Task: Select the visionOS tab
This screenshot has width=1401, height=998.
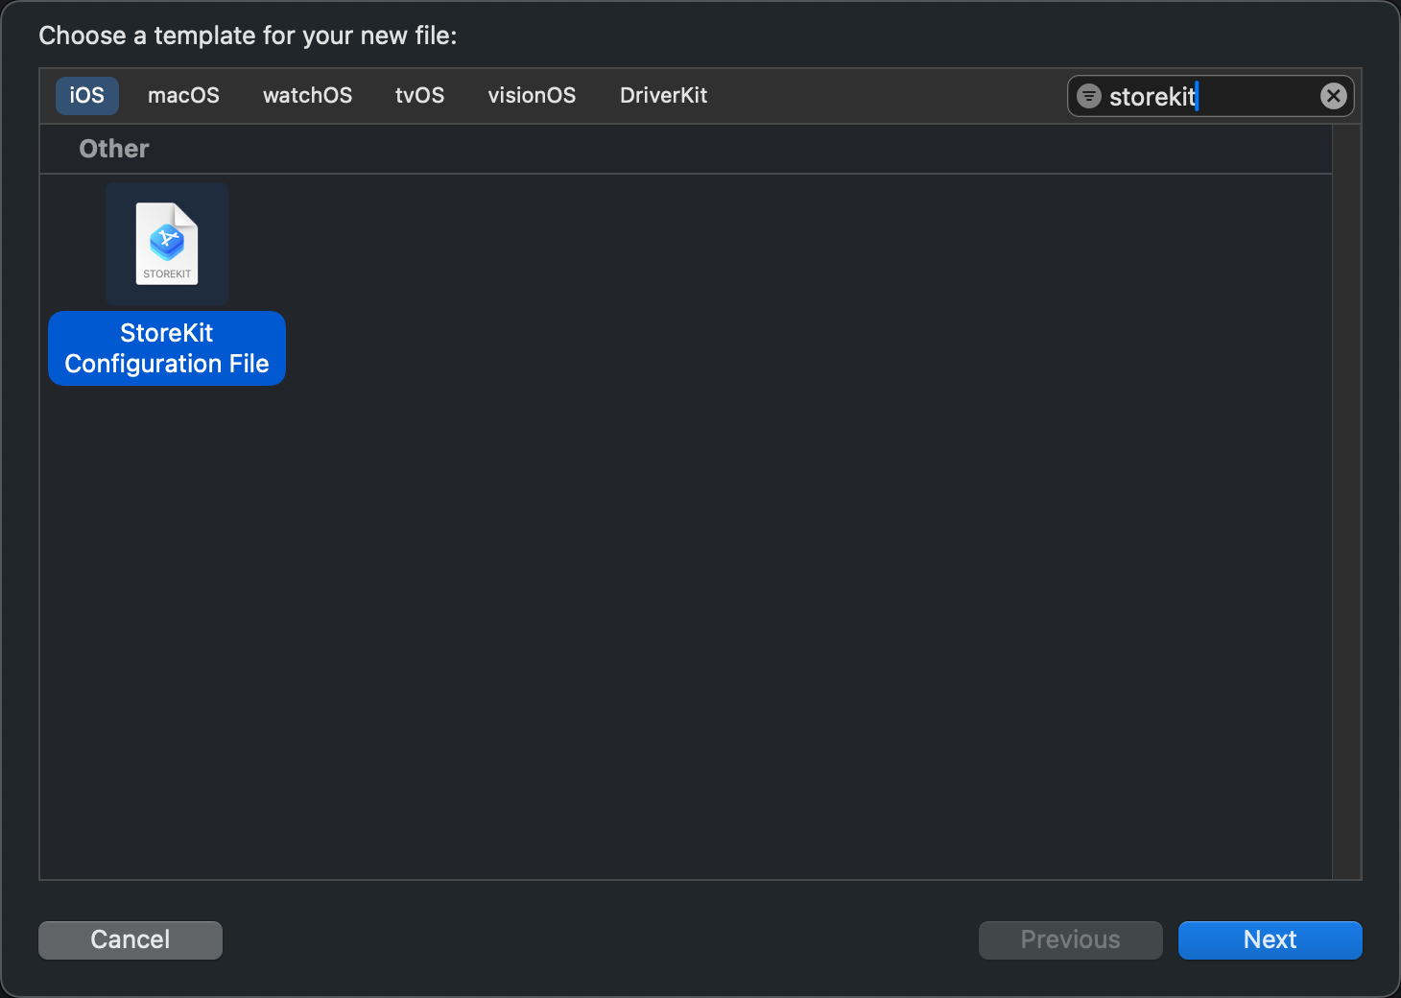Action: [532, 96]
